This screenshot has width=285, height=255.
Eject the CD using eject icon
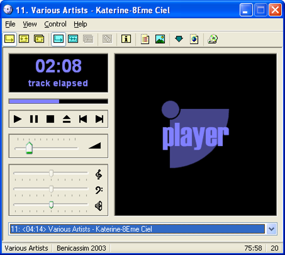click(66, 119)
